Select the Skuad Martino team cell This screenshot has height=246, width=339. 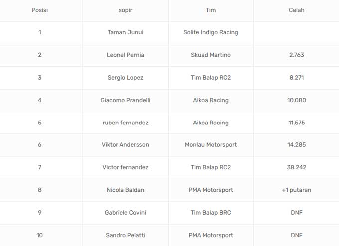[x=211, y=55]
